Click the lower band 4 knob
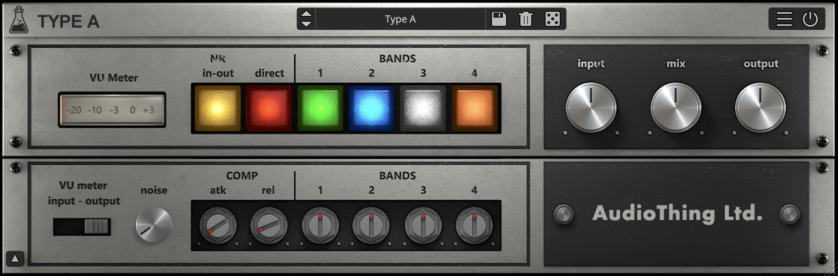This screenshot has width=838, height=276. click(x=474, y=226)
